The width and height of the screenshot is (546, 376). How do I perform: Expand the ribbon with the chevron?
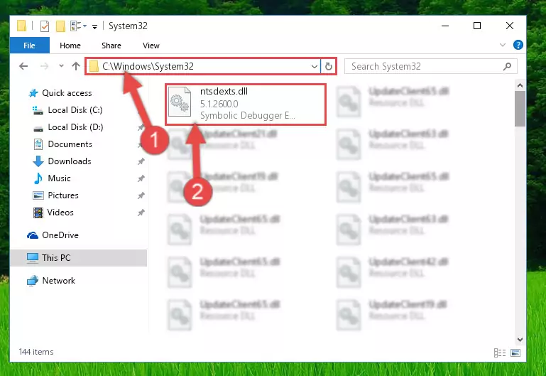pos(503,45)
